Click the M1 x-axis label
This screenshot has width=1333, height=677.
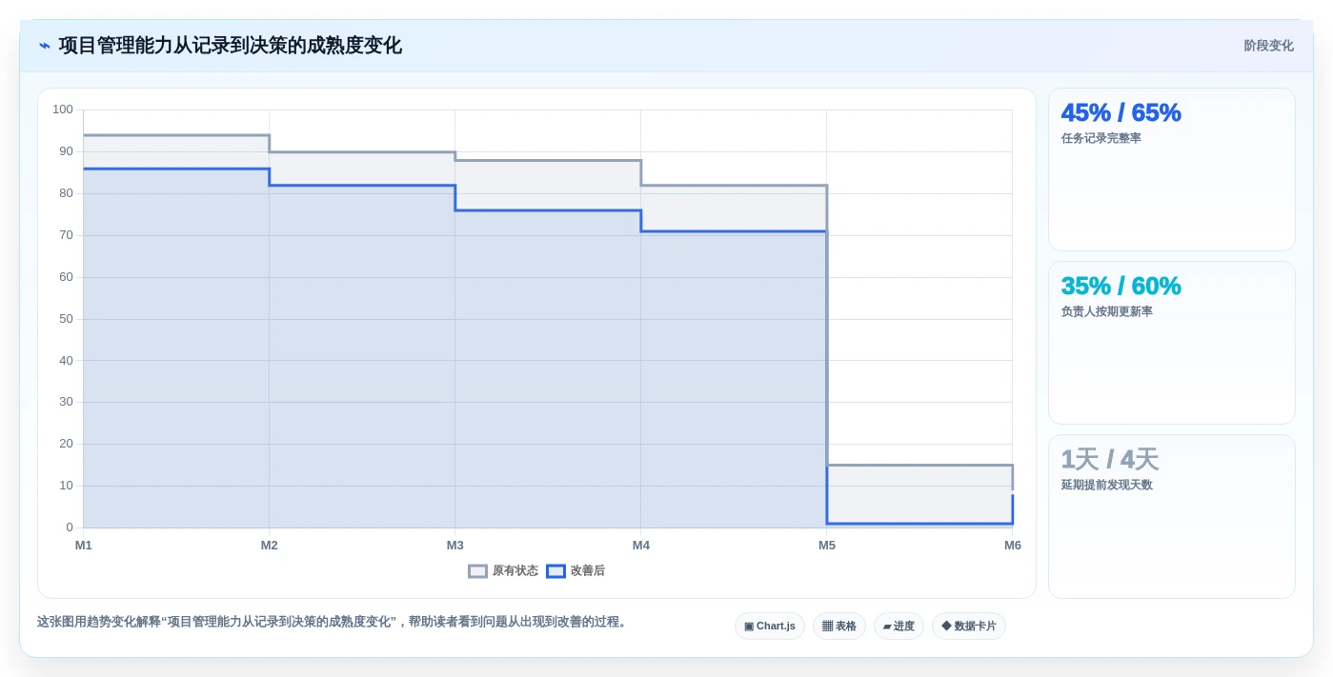[x=84, y=546]
